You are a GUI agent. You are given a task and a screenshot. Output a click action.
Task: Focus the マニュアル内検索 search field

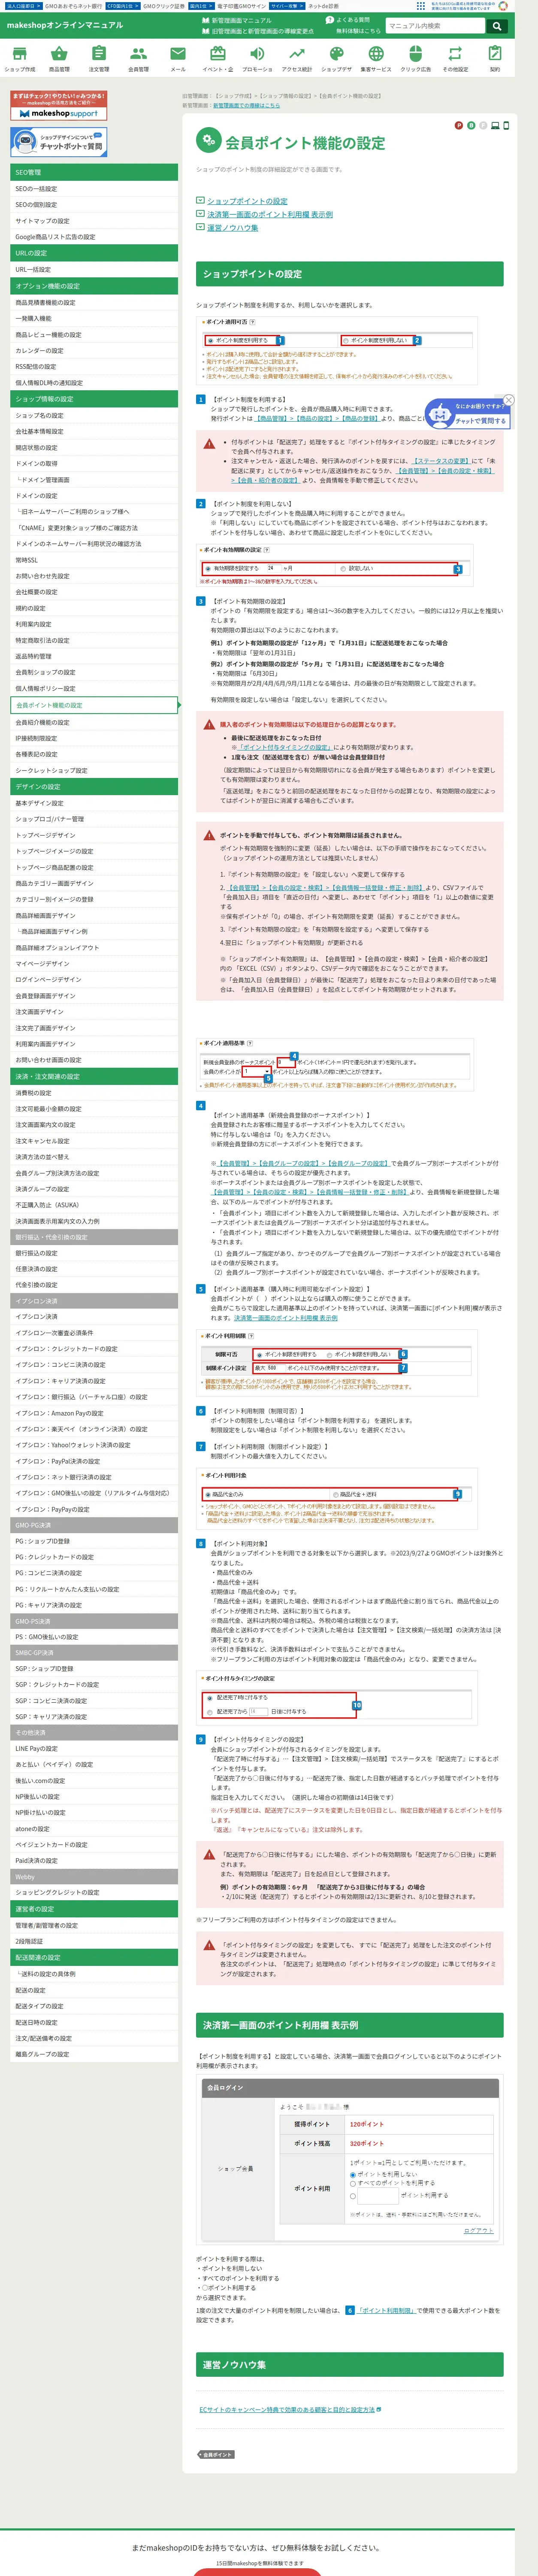point(436,26)
